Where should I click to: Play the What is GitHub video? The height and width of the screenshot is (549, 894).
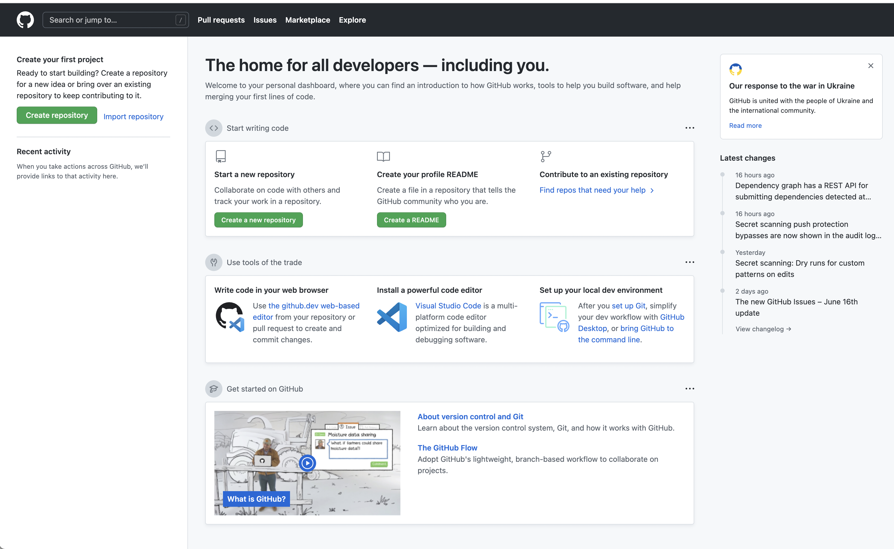pos(307,463)
